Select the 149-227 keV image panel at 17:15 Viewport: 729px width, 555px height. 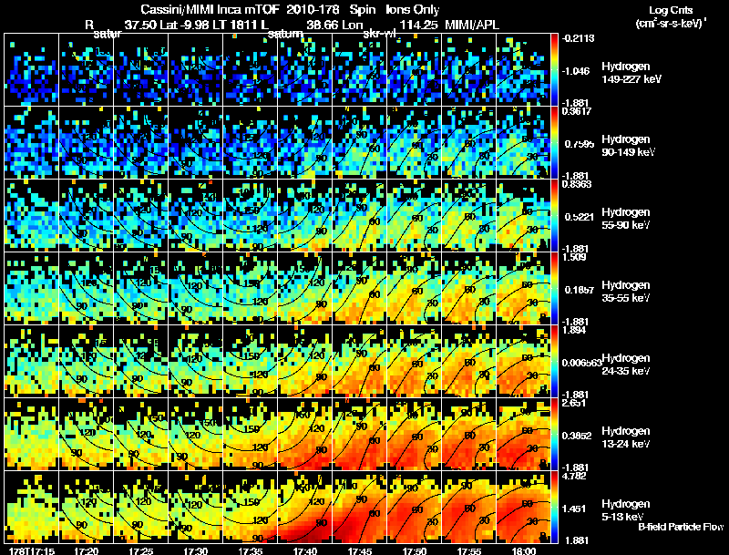tap(32, 69)
